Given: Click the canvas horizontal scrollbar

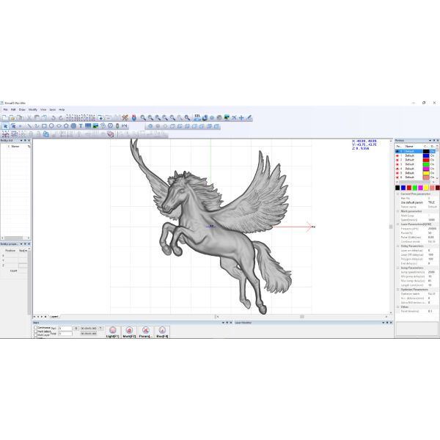Looking at the screenshot, I should point(302,317).
